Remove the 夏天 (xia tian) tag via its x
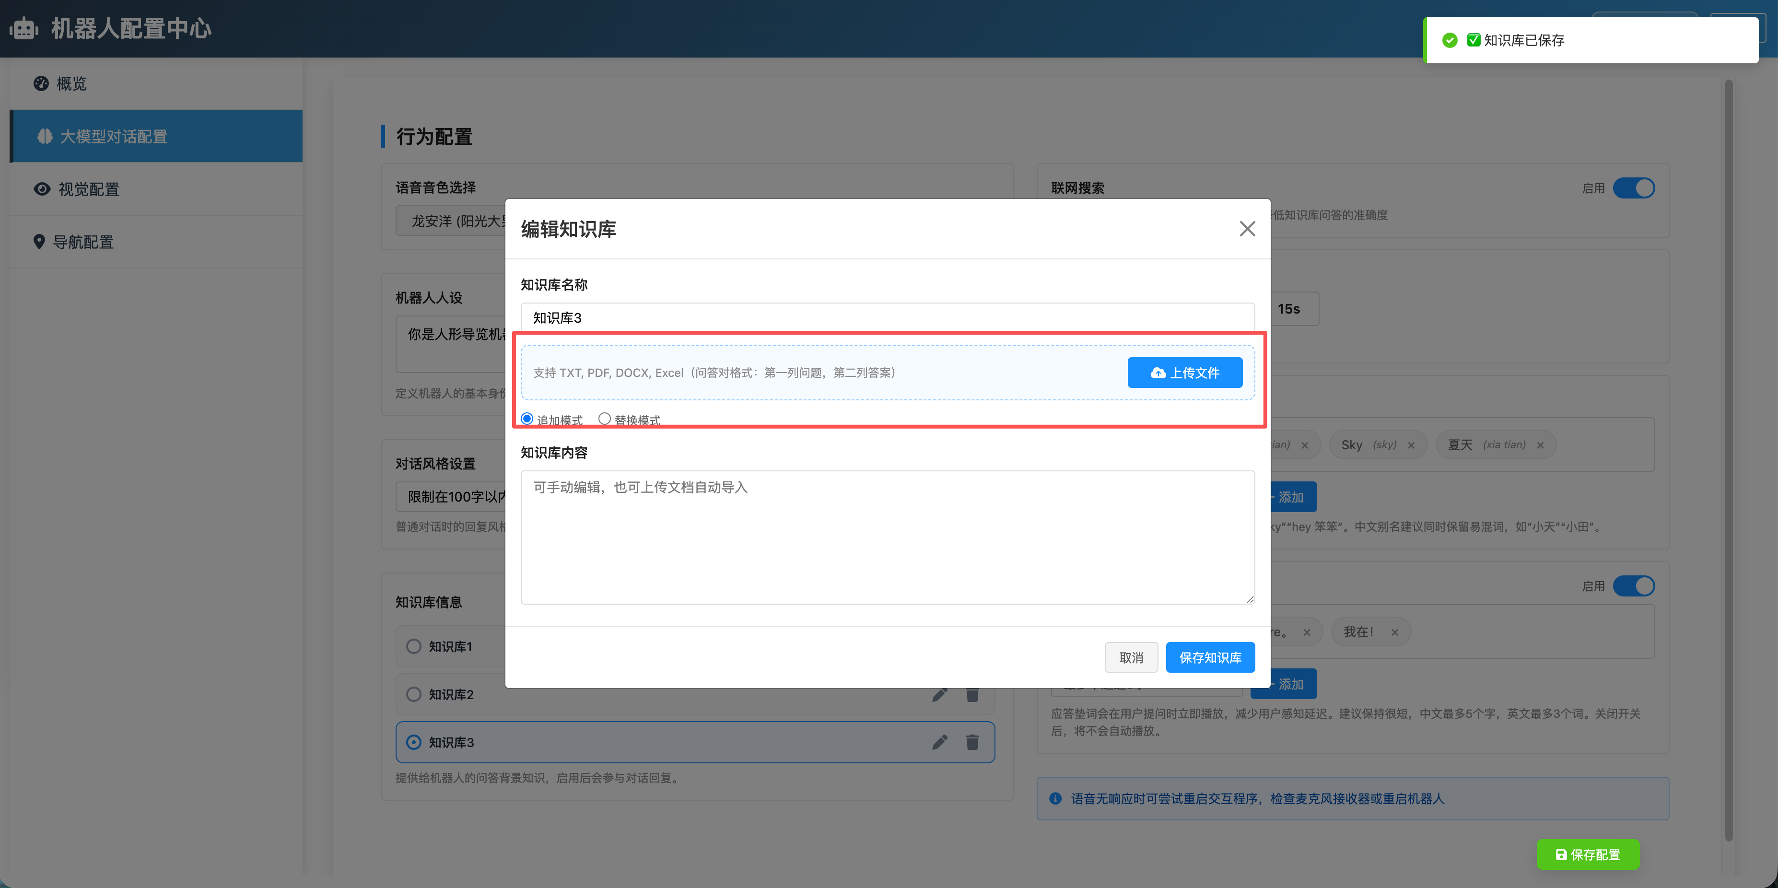The height and width of the screenshot is (888, 1778). tap(1540, 445)
